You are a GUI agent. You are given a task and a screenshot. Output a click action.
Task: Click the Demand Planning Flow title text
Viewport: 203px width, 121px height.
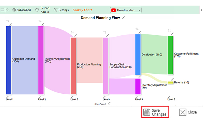click(100, 18)
